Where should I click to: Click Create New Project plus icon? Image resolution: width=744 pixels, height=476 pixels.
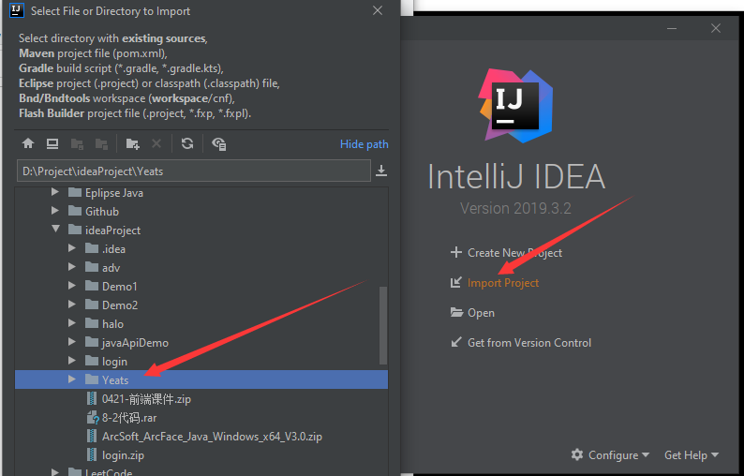(456, 252)
